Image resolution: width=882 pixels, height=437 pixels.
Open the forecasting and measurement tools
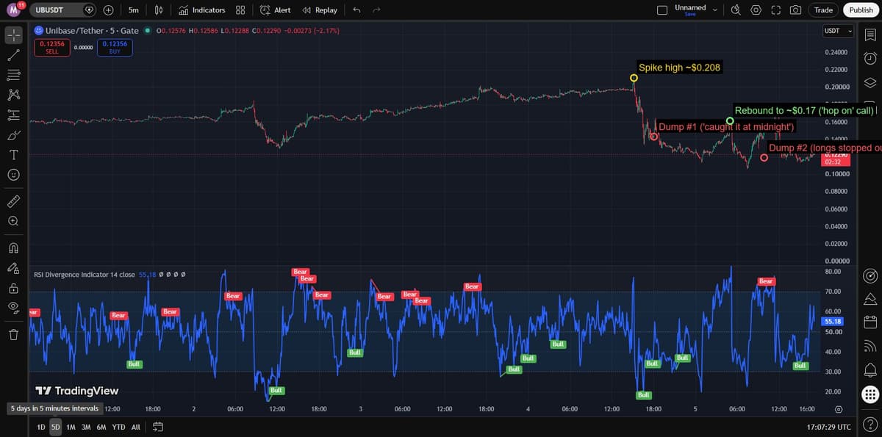pyautogui.click(x=12, y=115)
